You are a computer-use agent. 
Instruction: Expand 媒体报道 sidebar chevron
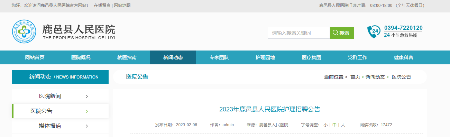[x=87, y=126]
